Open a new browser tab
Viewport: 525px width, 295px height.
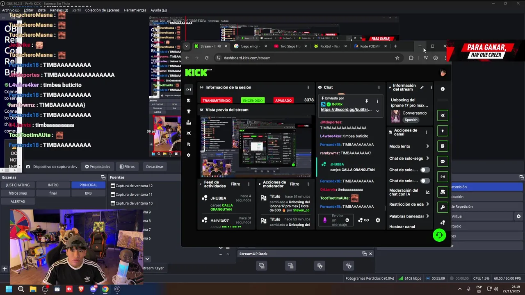click(395, 46)
